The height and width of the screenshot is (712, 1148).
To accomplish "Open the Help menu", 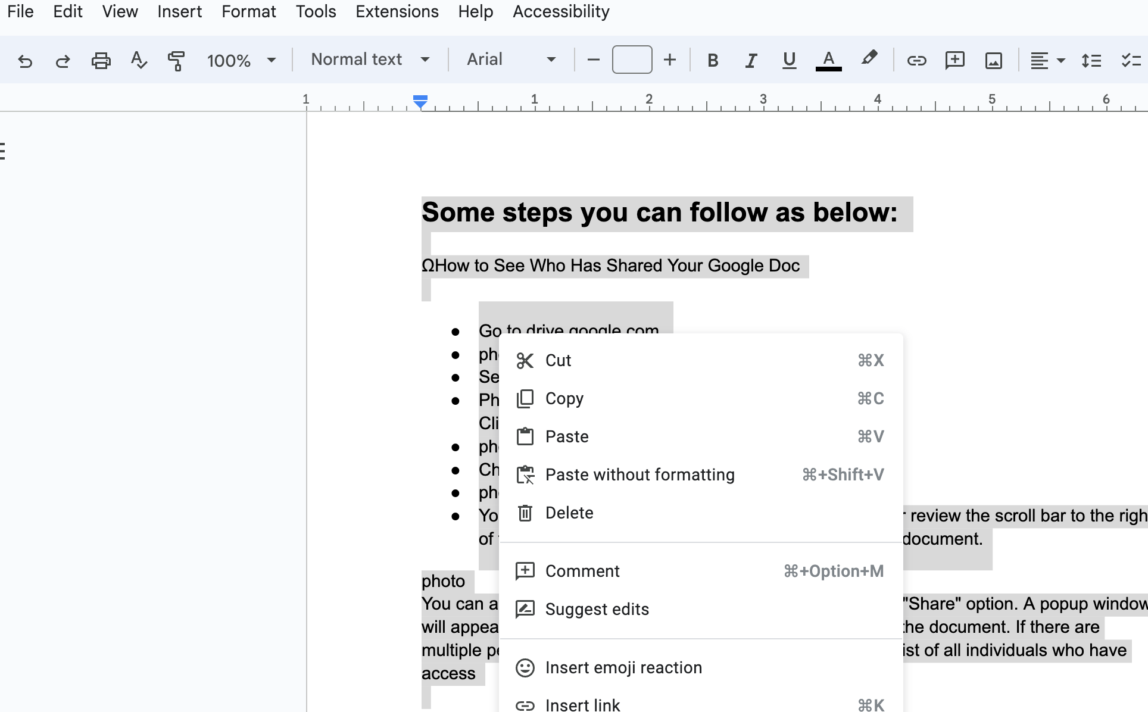I will tap(476, 11).
